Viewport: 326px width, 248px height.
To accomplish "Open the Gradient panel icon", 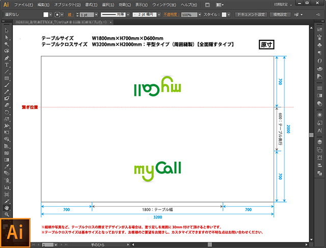I will (319, 95).
